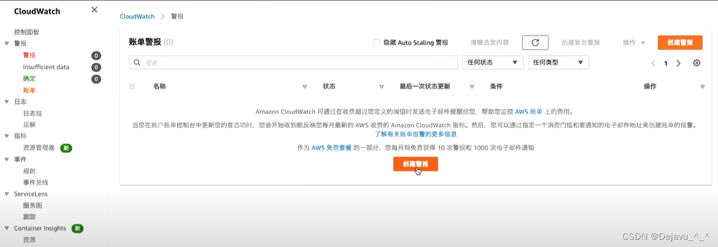This screenshot has height=247, width=718.
Task: Click breadcrumb chevron separator
Action: (163, 16)
